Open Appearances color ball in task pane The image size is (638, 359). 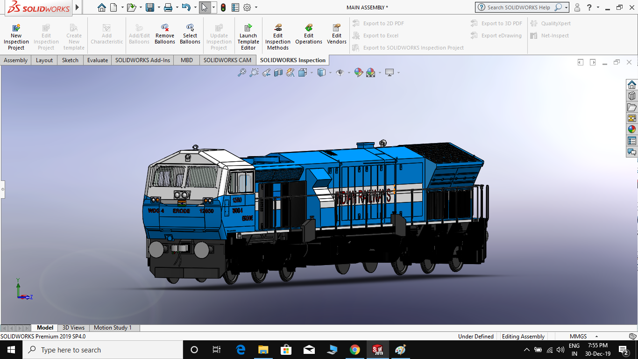(632, 129)
